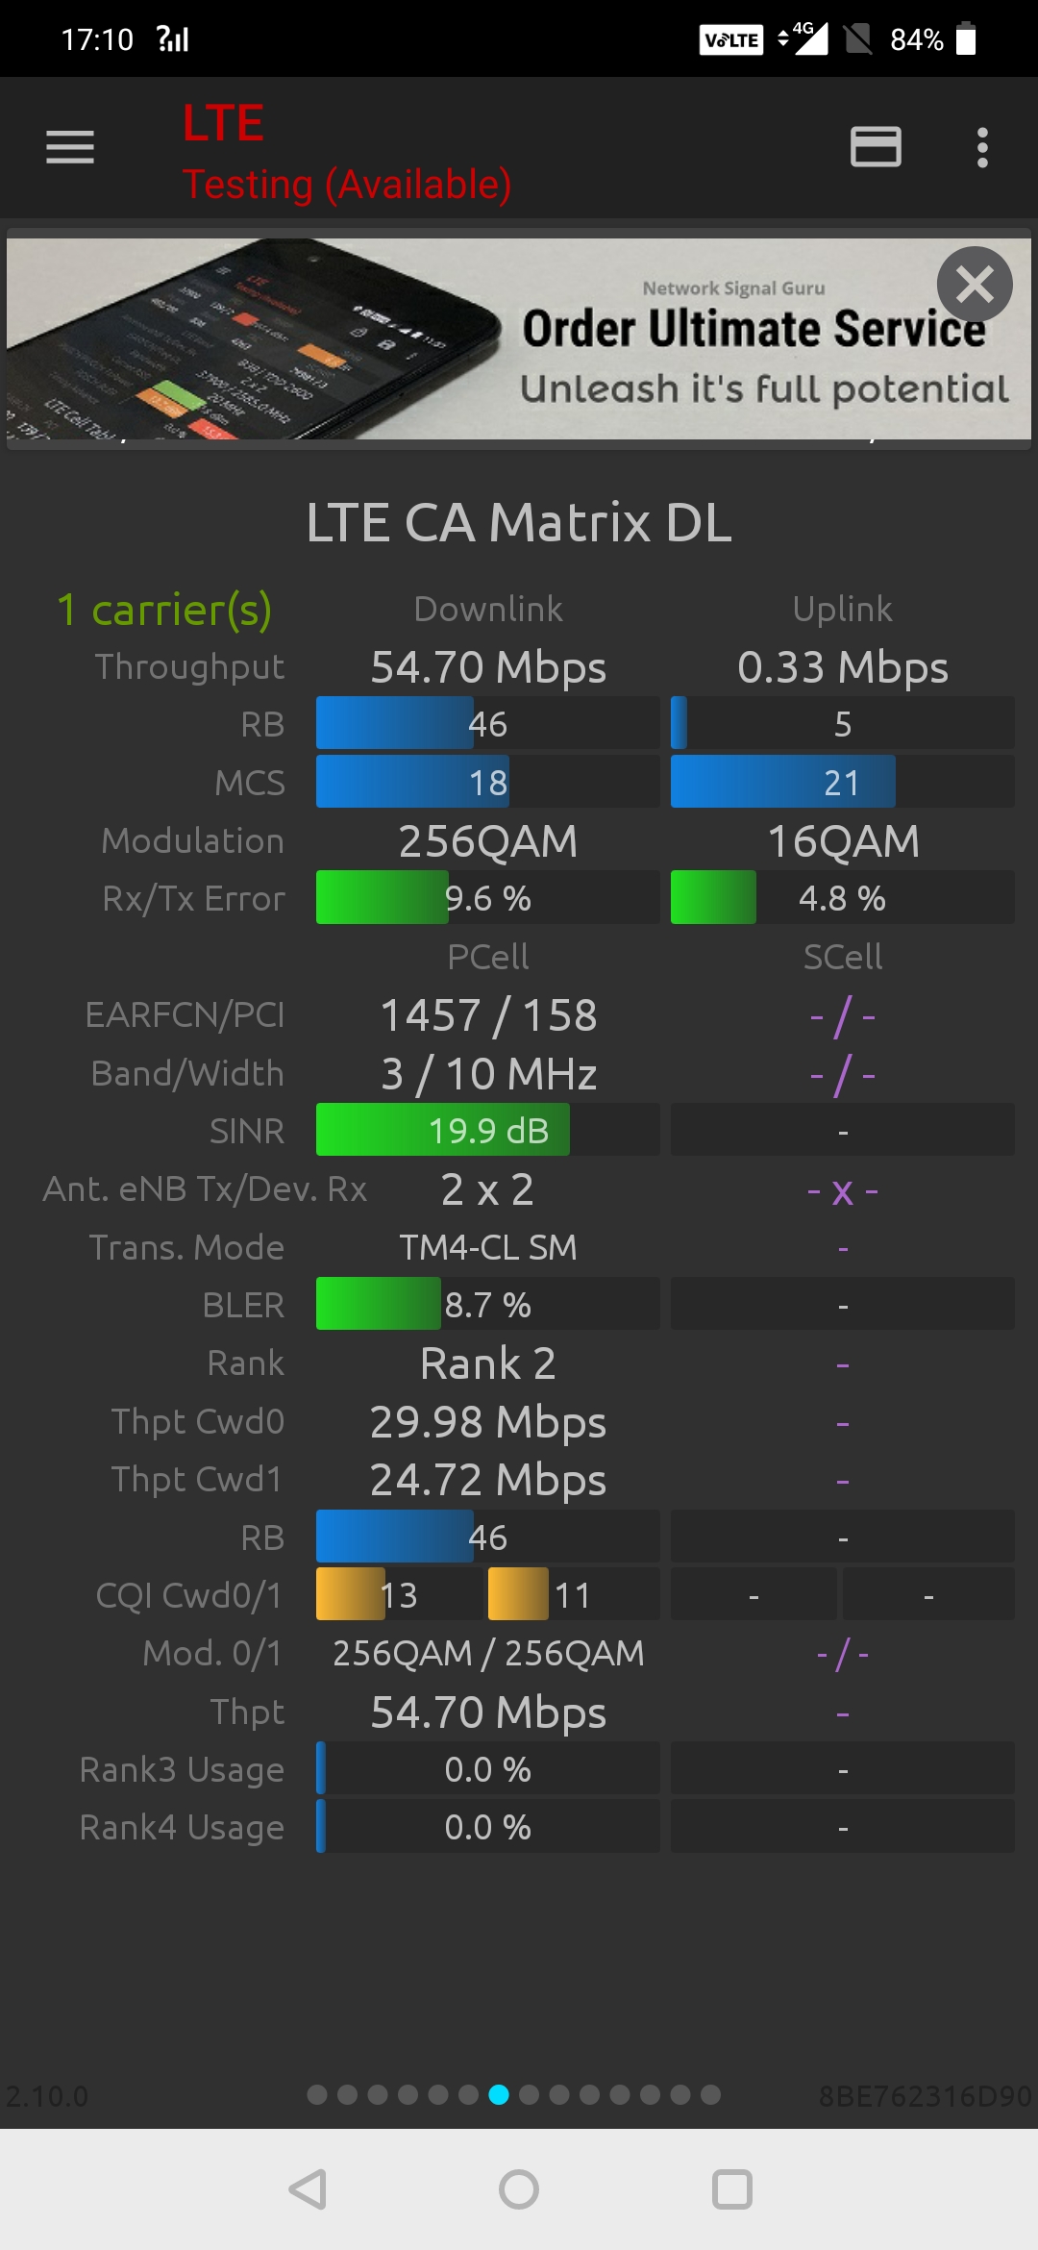Tap the SINR 19.9 dB bar
Screen dimensions: 1038x2250
[x=442, y=1131]
